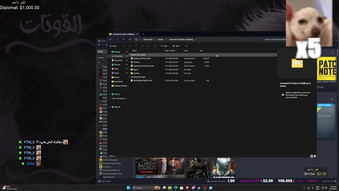This screenshot has width=339, height=191.
Task: Select Farming Simulator 15 in Steam library
Action: (x=111, y=170)
